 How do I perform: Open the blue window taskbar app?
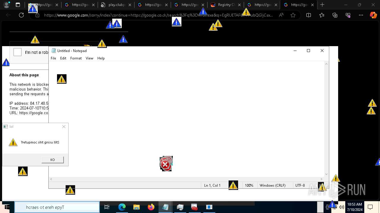pyautogui.click(x=209, y=207)
